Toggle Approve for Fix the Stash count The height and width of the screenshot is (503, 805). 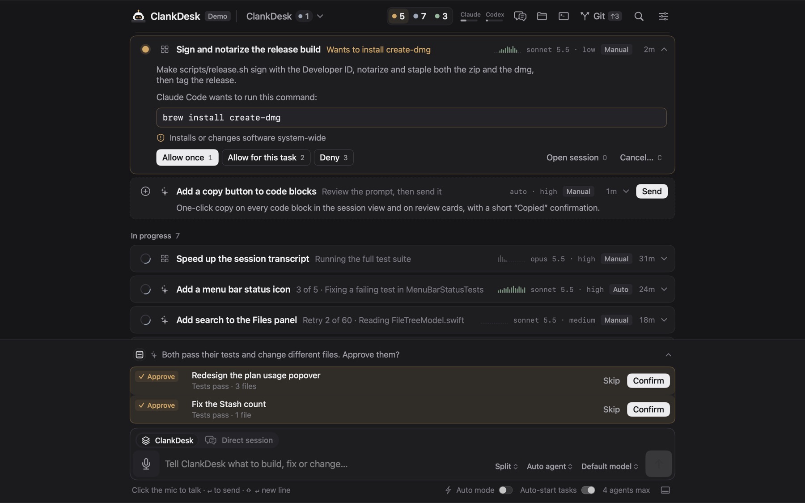coord(157,405)
